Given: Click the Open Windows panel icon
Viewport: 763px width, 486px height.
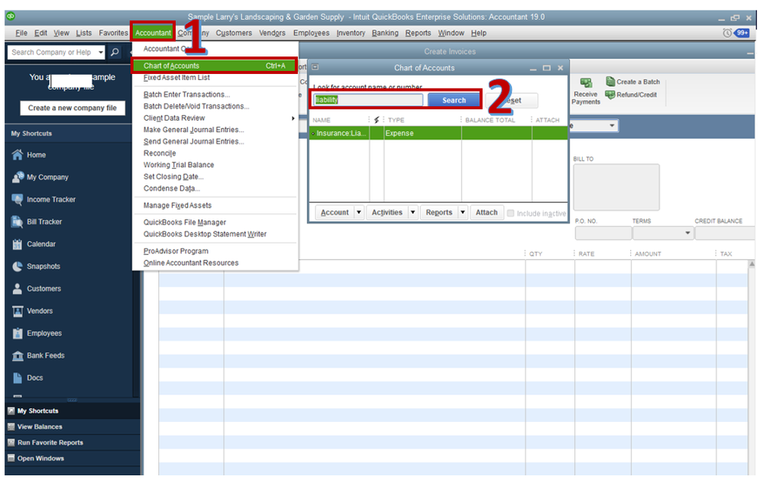Looking at the screenshot, I should pos(11,459).
